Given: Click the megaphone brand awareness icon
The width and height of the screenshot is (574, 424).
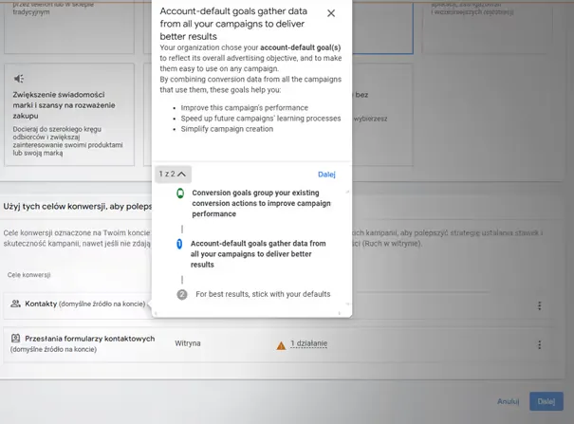Looking at the screenshot, I should (19, 79).
